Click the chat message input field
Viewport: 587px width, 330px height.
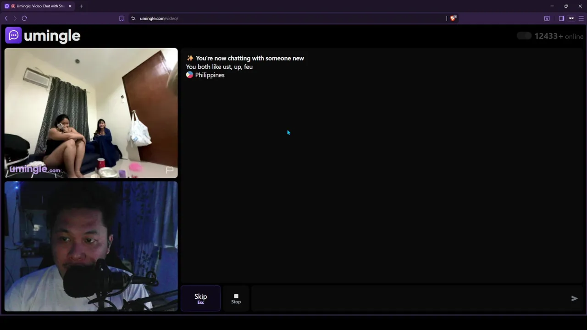point(409,298)
